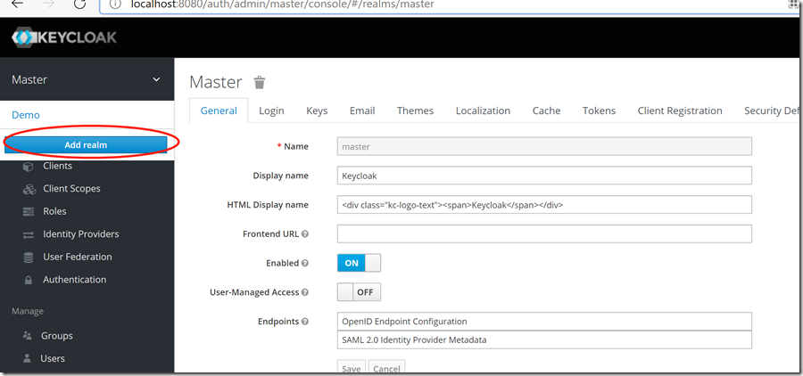Click the Save button
803x376 pixels.
tap(352, 366)
